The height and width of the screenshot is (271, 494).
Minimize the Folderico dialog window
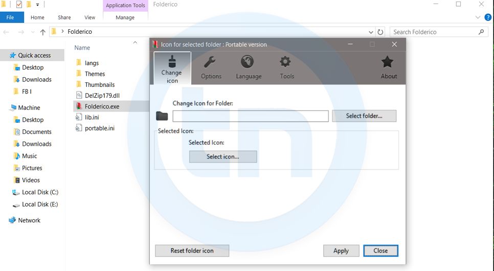350,44
